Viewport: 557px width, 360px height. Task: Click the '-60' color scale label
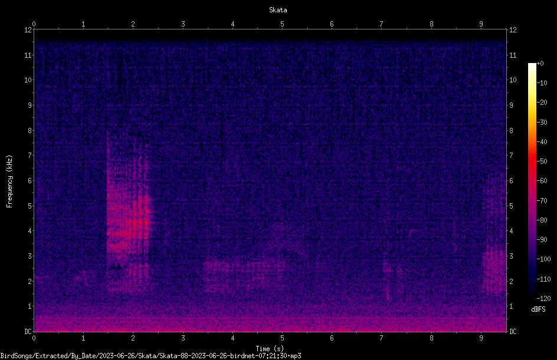[542, 181]
